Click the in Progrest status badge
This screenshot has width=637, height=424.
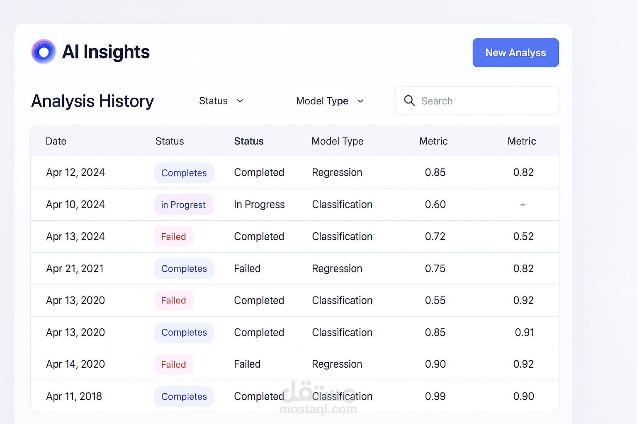(184, 205)
